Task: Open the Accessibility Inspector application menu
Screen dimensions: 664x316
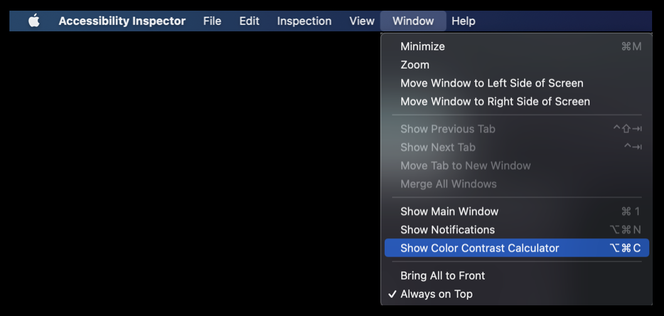Action: point(122,21)
